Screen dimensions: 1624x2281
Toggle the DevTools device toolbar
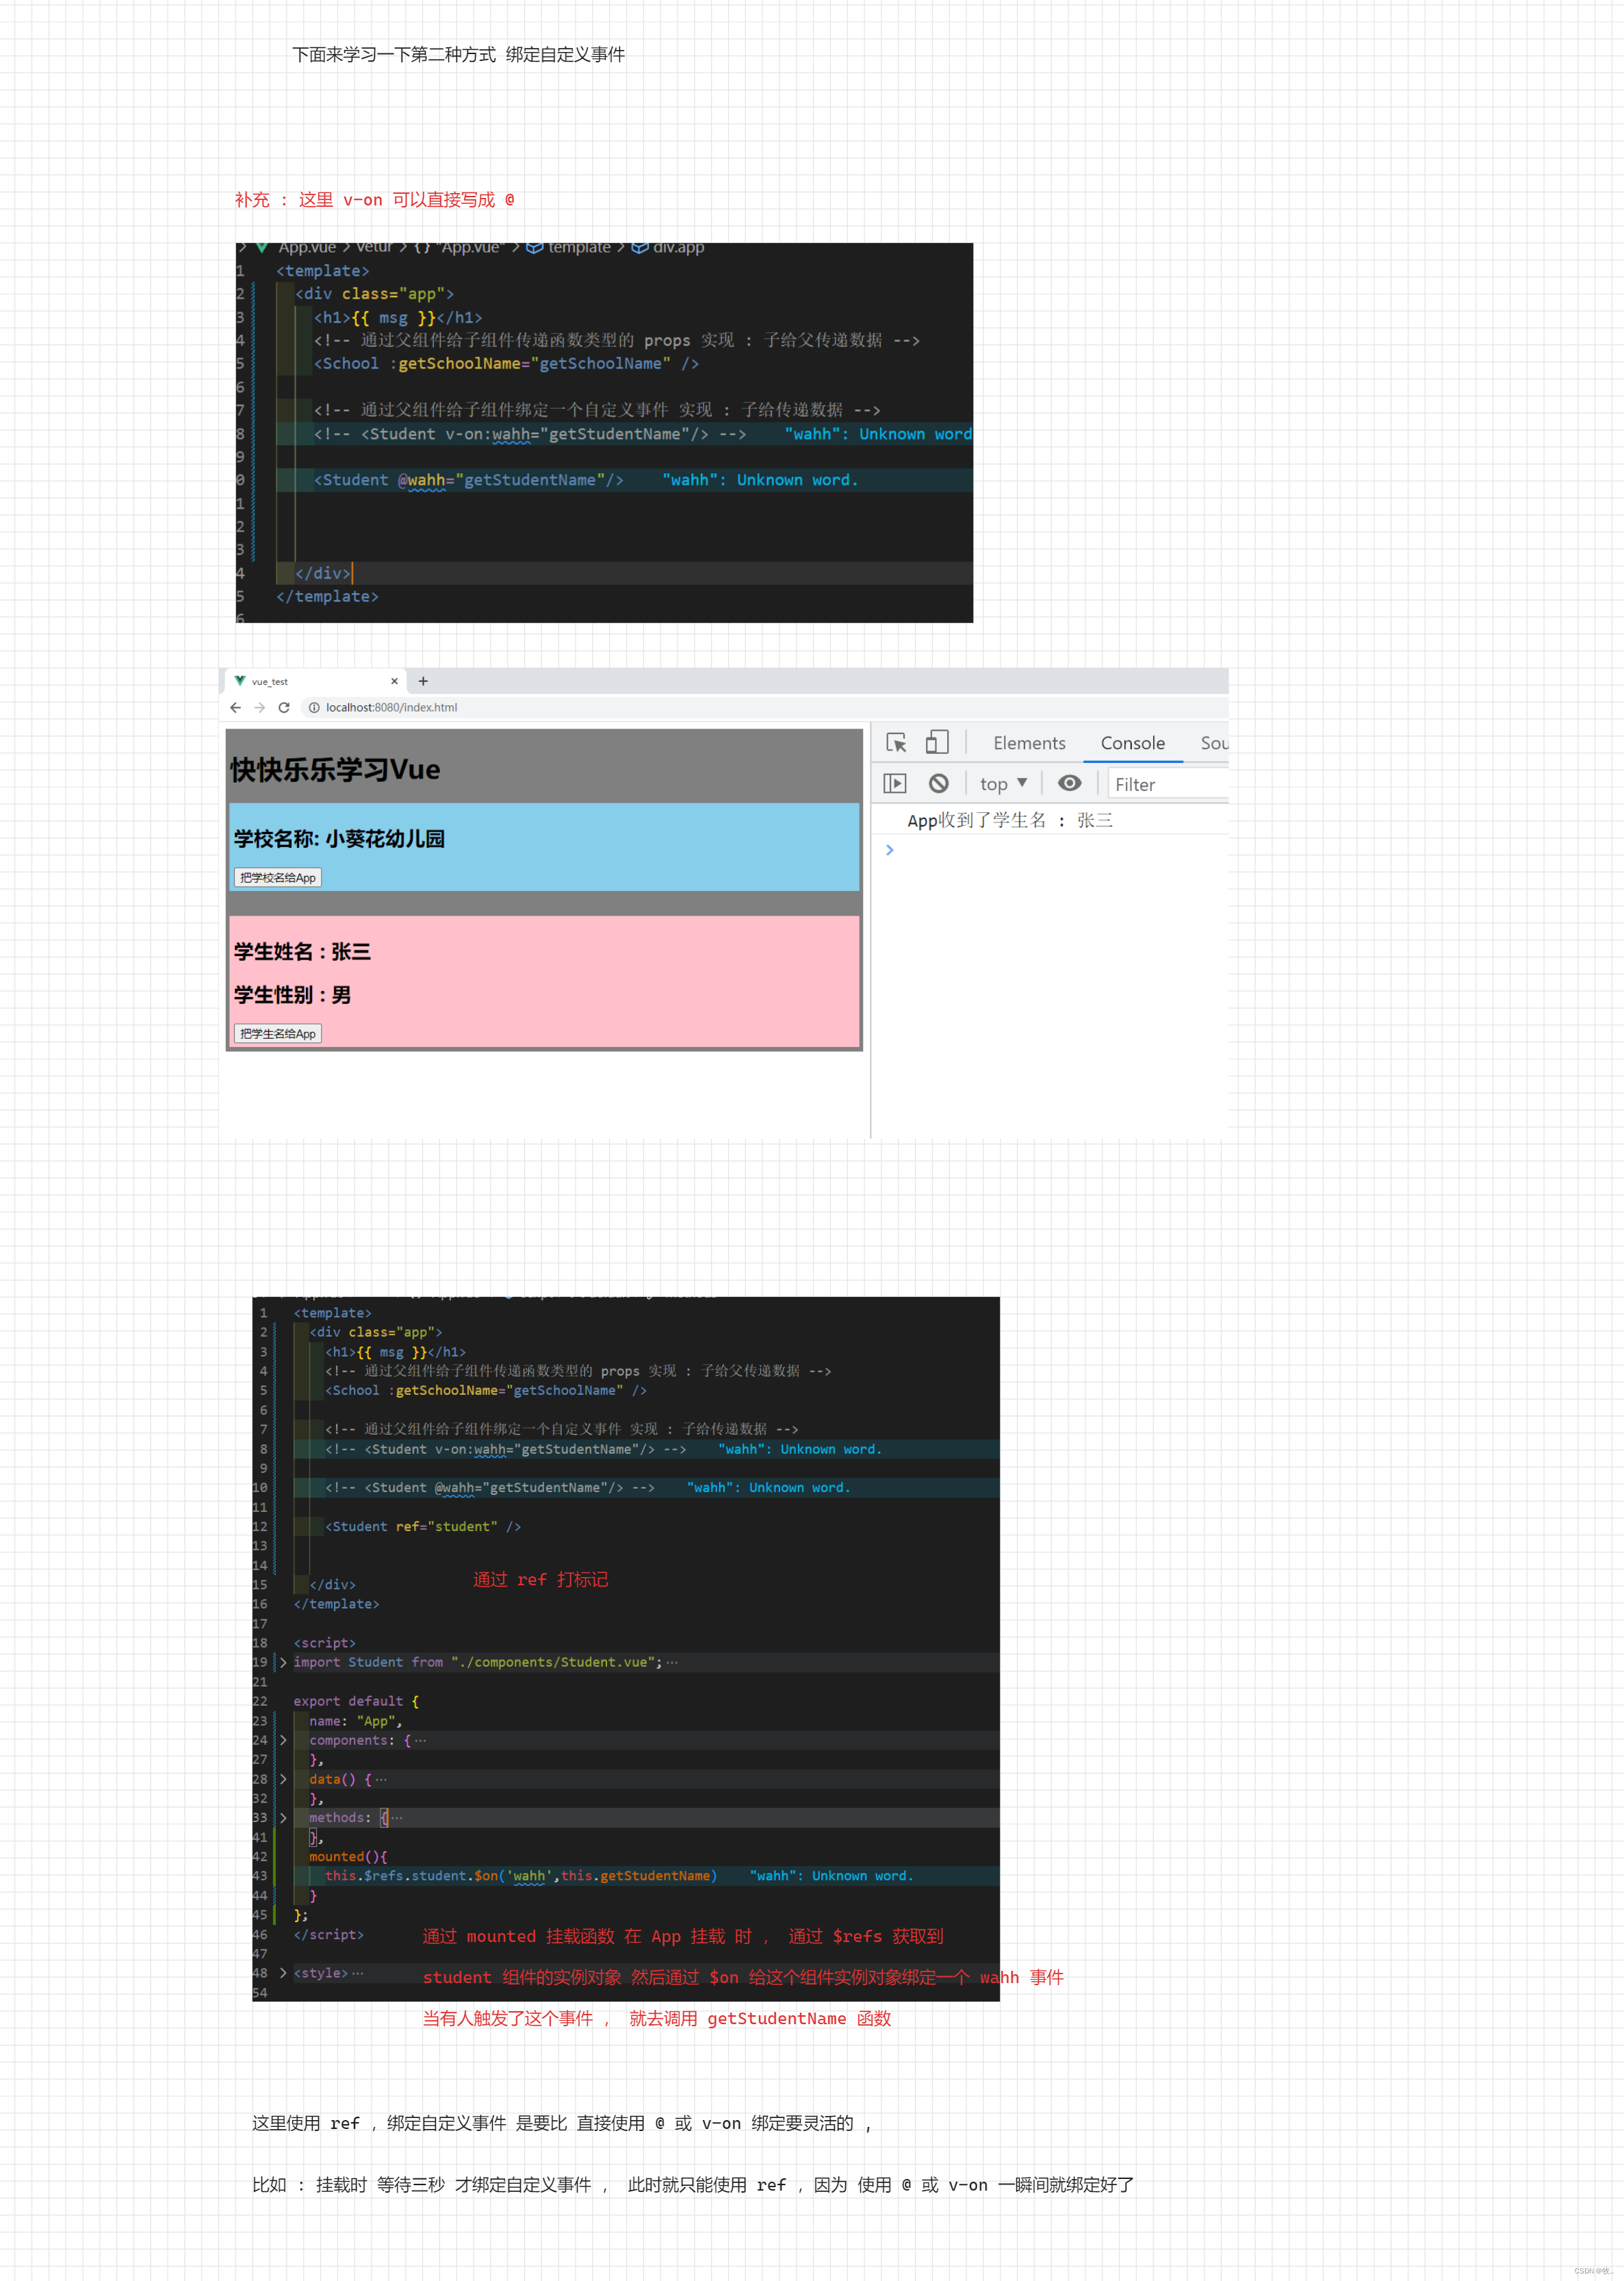(937, 742)
